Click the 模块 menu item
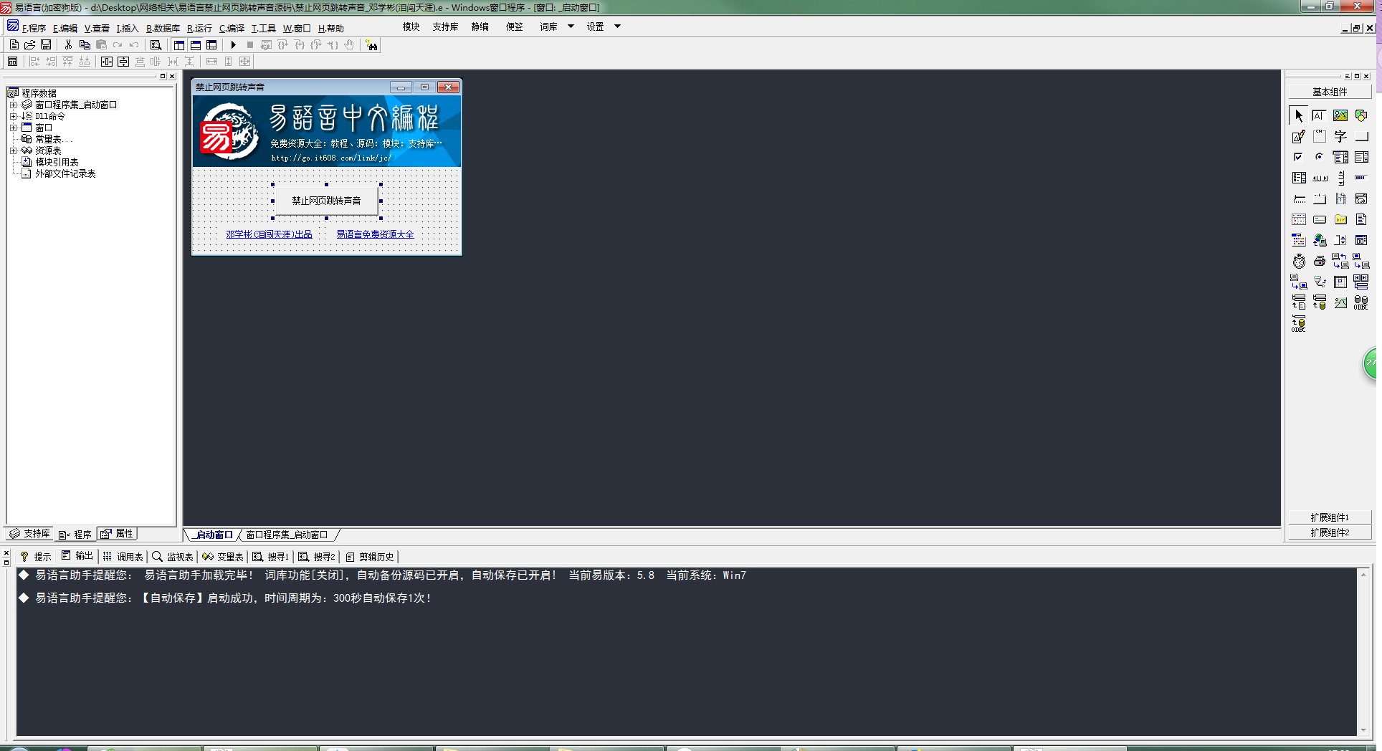 click(x=411, y=27)
